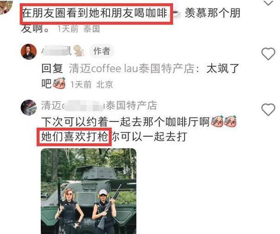Viewport: 280px width, 234px height.
Task: Like the author's reply with heart icon
Action: point(268,54)
